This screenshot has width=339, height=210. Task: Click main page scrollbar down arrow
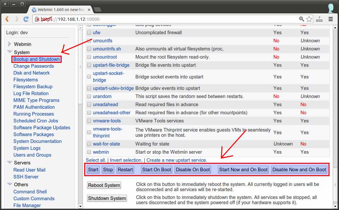click(335, 206)
